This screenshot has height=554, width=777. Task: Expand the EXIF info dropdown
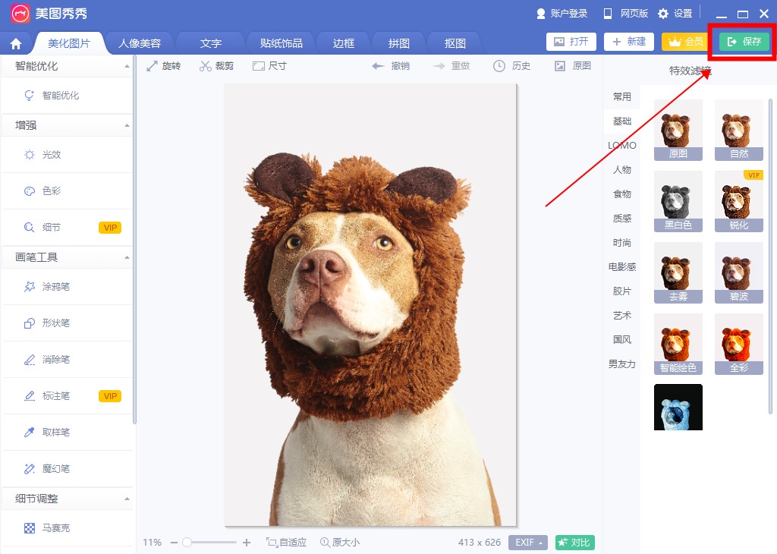coord(528,543)
